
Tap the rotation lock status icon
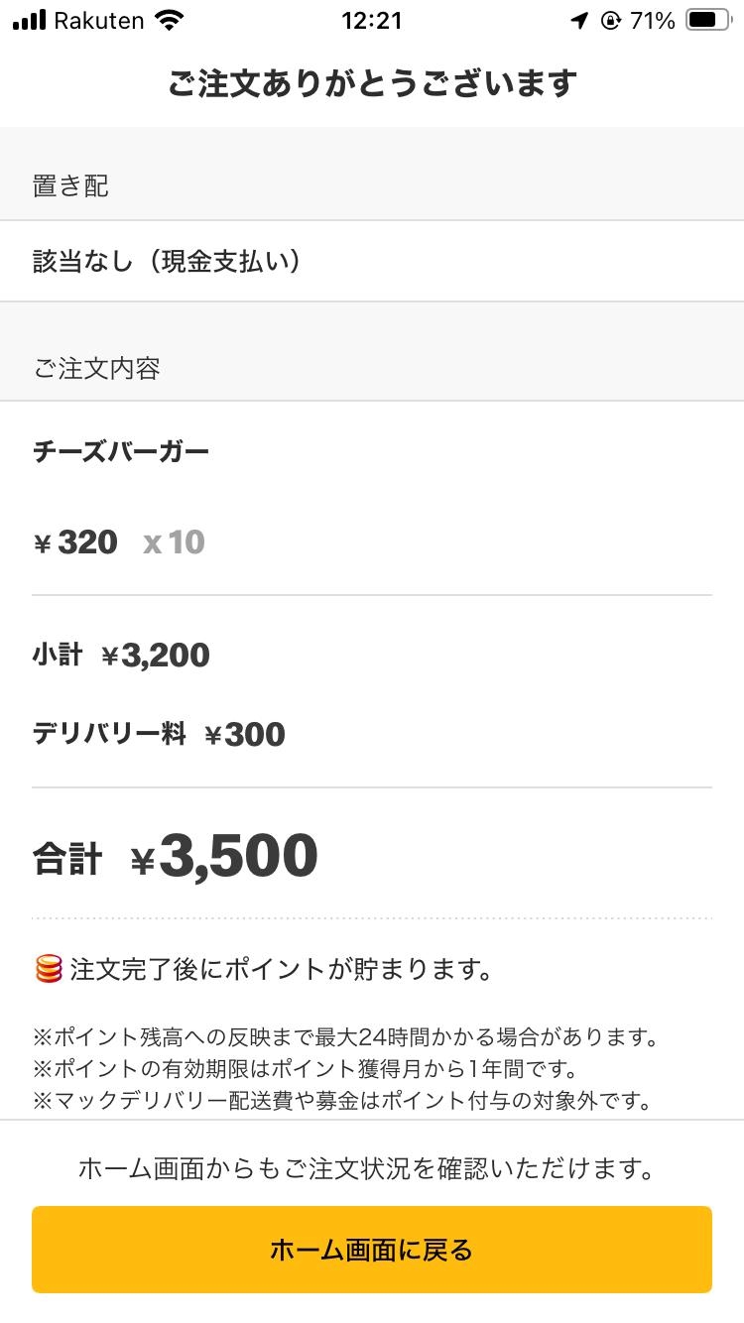[x=610, y=20]
